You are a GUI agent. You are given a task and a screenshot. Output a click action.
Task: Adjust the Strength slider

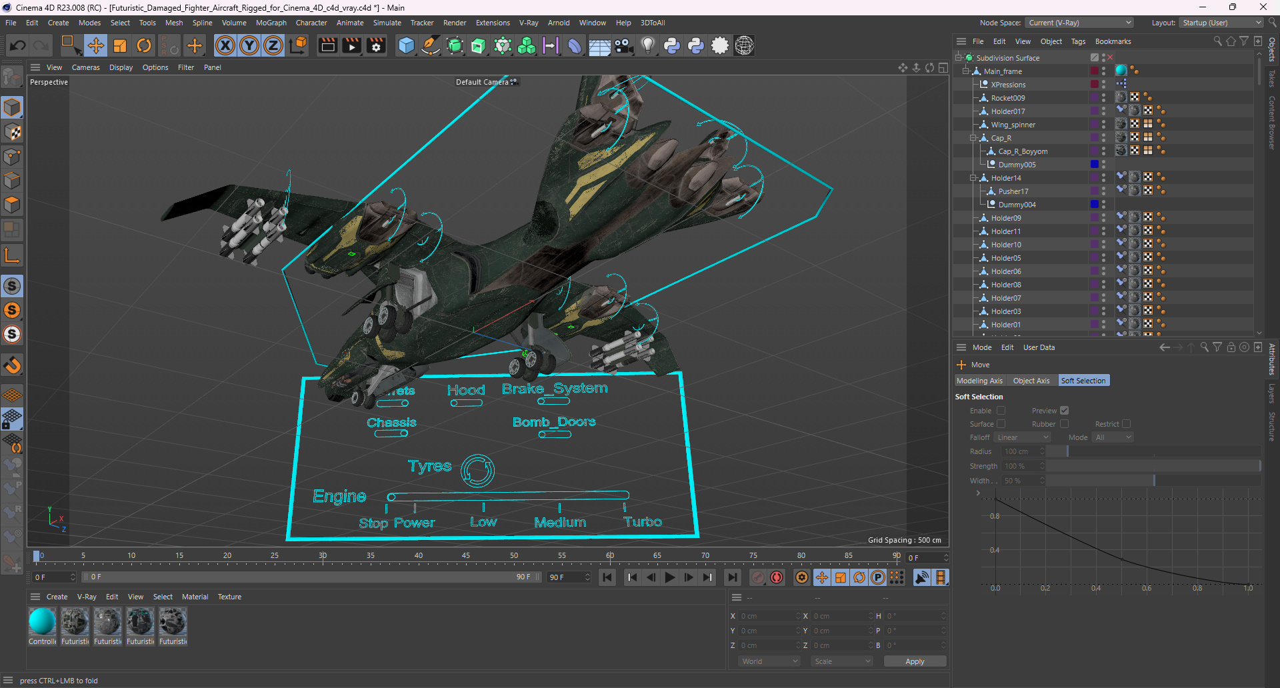[x=1153, y=466]
